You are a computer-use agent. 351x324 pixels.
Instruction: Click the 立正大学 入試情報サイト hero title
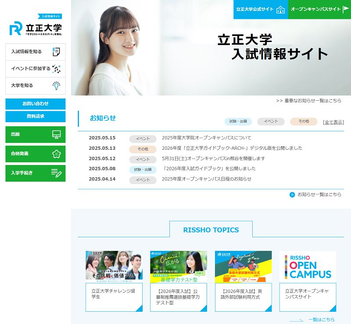click(272, 47)
